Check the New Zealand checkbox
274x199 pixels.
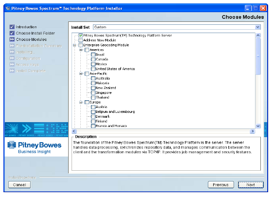pyautogui.click(x=93, y=88)
